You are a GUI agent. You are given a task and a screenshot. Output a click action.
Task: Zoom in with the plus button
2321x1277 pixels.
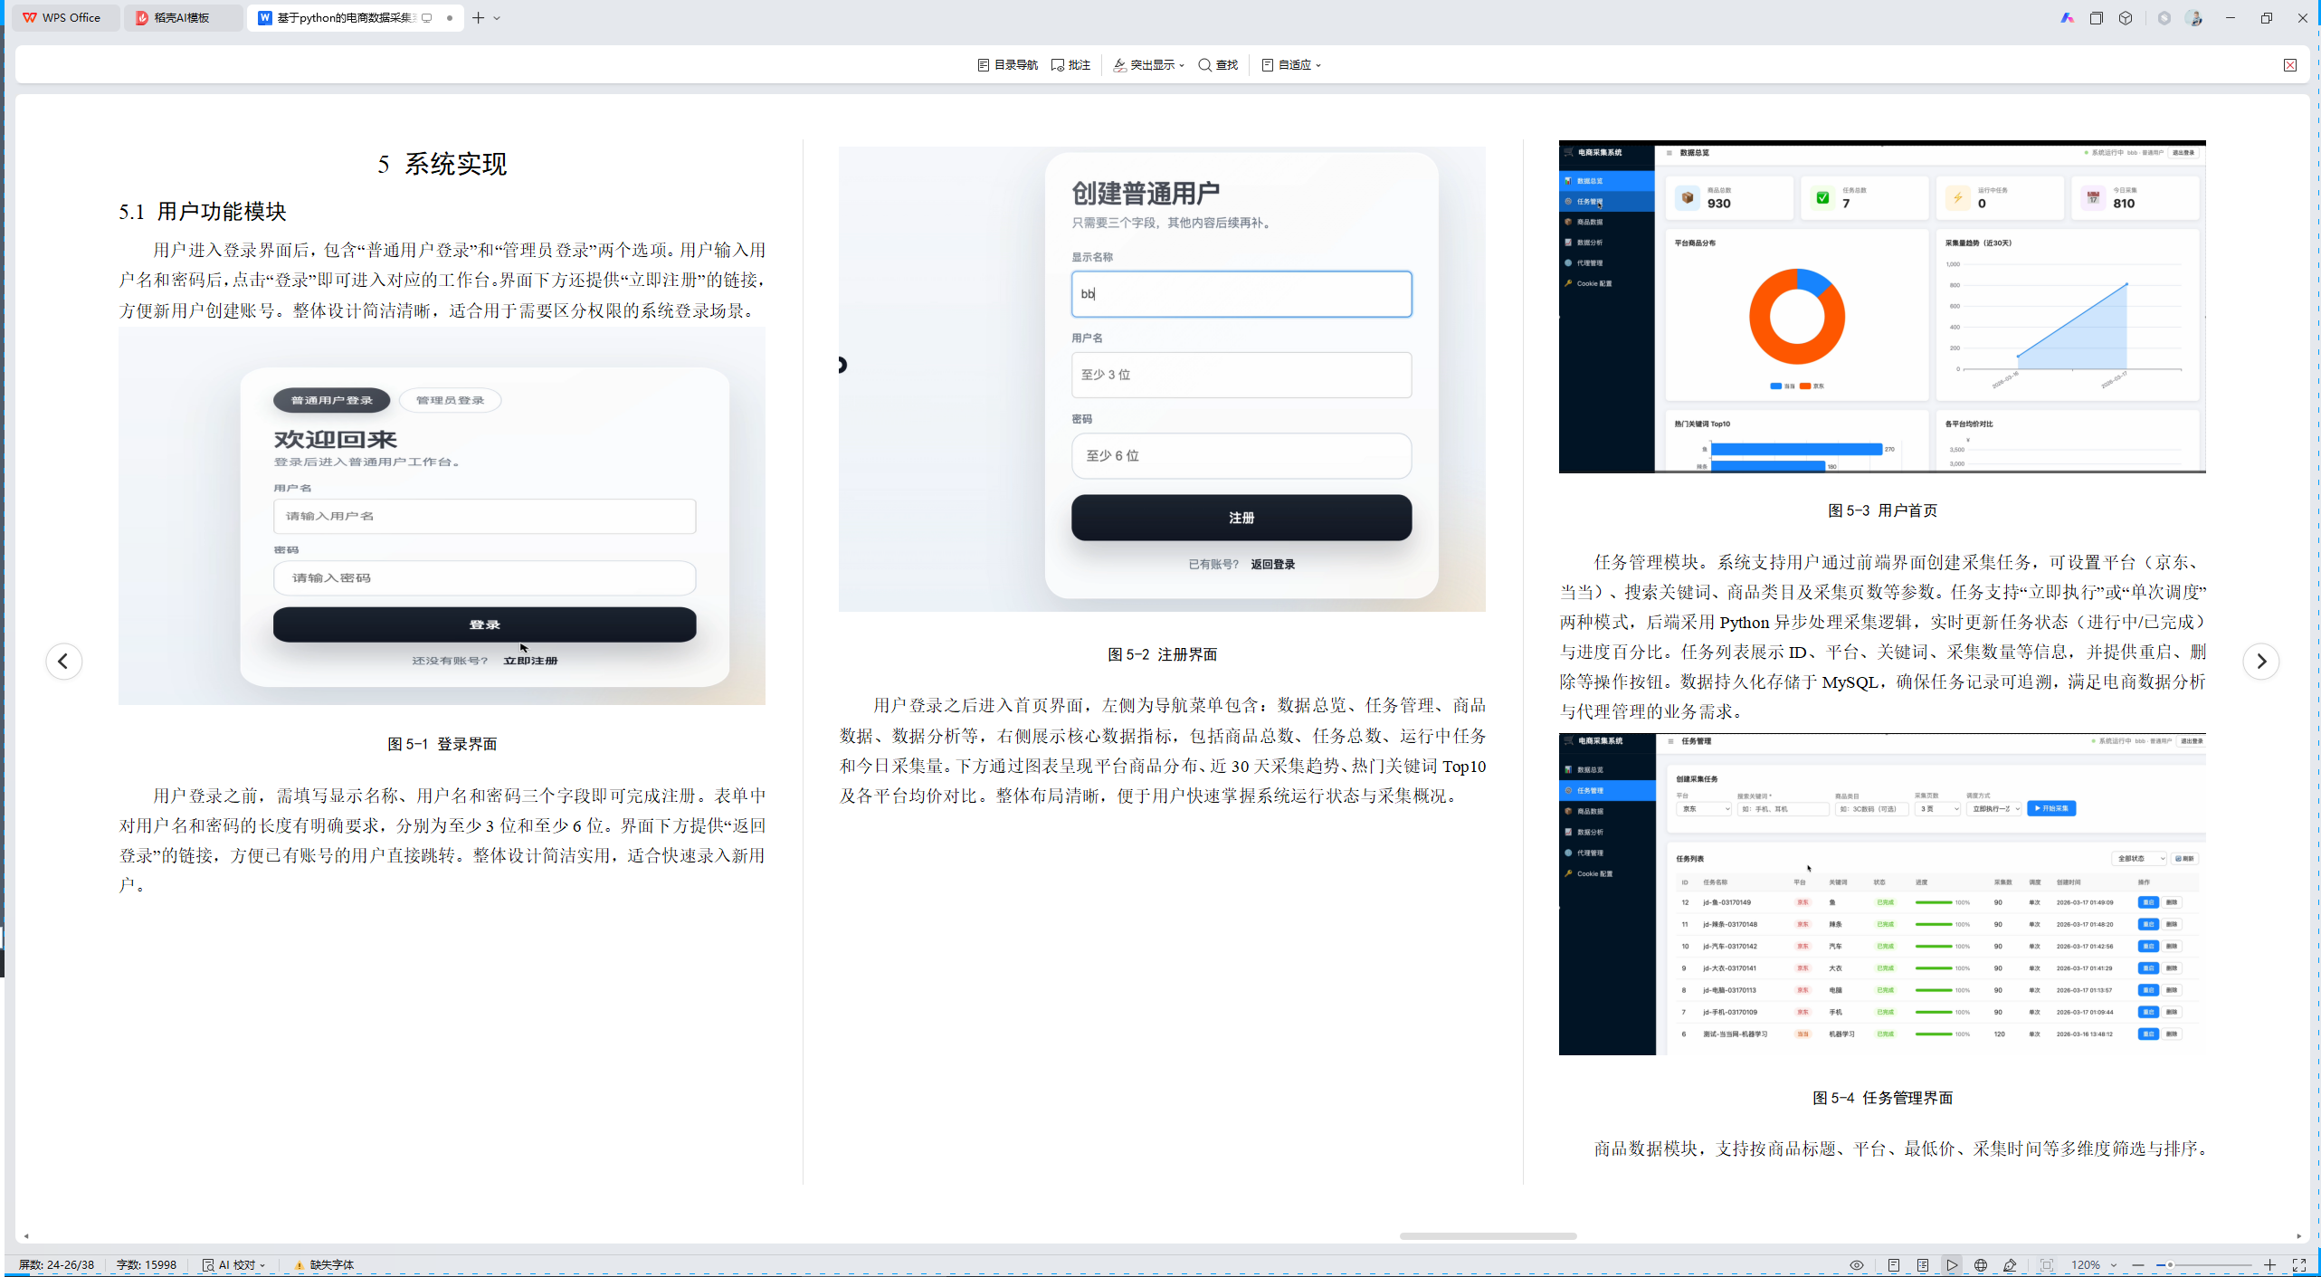tap(2269, 1264)
